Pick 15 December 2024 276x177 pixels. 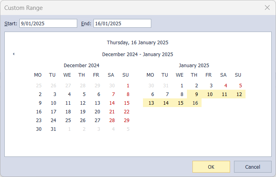tap(127, 103)
